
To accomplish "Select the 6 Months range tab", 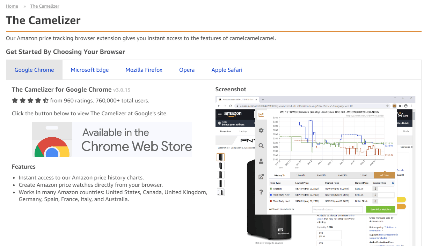I will pyautogui.click(x=342, y=175).
